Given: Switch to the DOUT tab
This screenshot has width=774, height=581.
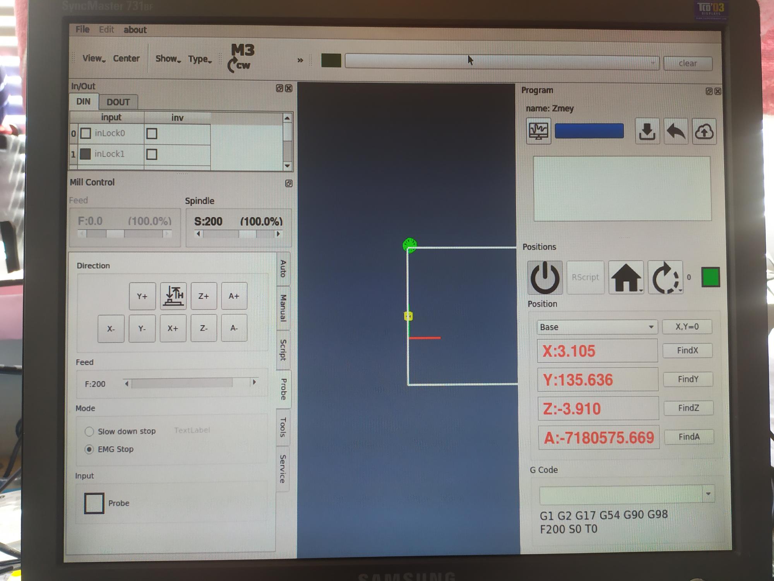Looking at the screenshot, I should (118, 102).
